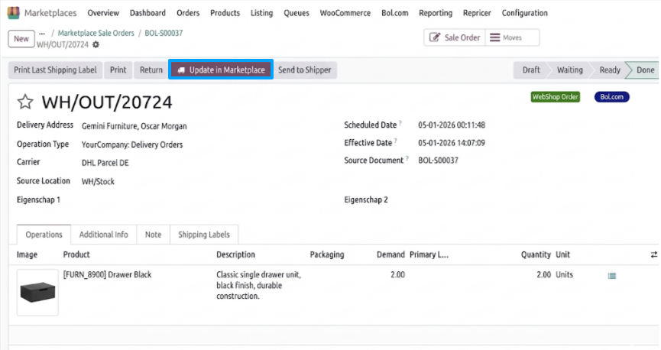Open the Overview menu
The width and height of the screenshot is (661, 350).
103,13
